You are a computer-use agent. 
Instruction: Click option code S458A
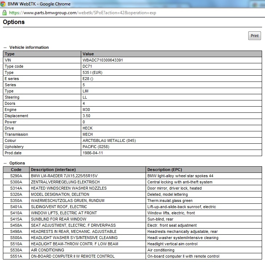click(x=16, y=225)
